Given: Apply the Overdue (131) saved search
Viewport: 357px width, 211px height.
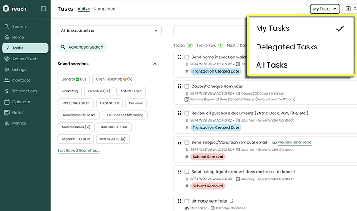Looking at the screenshot, I should coord(100,91).
